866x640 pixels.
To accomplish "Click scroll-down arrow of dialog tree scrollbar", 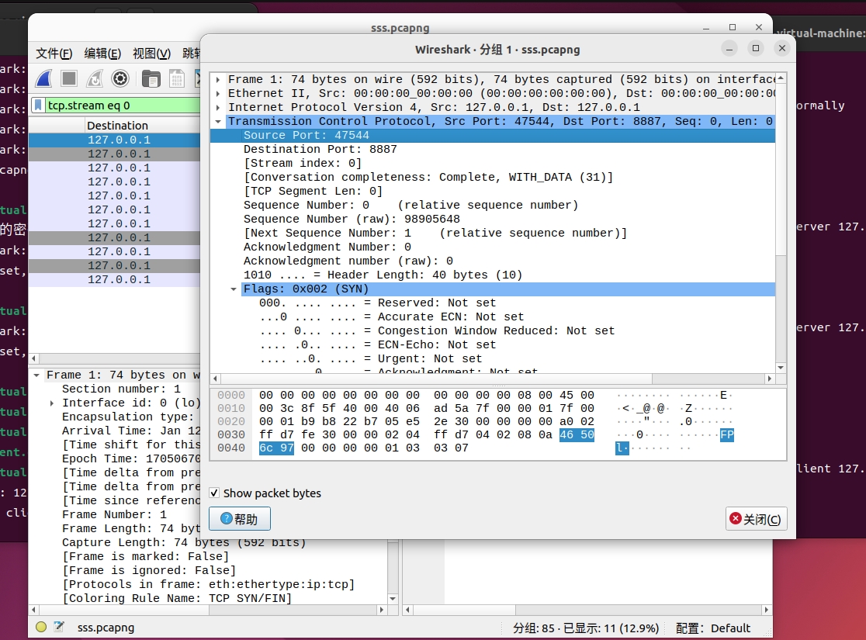I will point(781,368).
